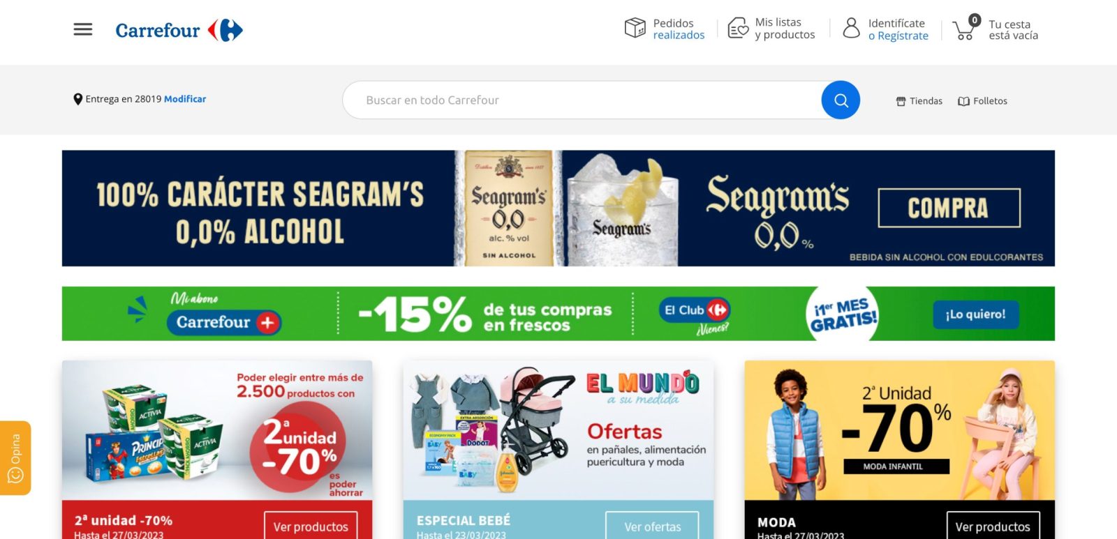Open Mis listas y productos icon
The height and width of the screenshot is (539, 1117).
[x=738, y=28]
